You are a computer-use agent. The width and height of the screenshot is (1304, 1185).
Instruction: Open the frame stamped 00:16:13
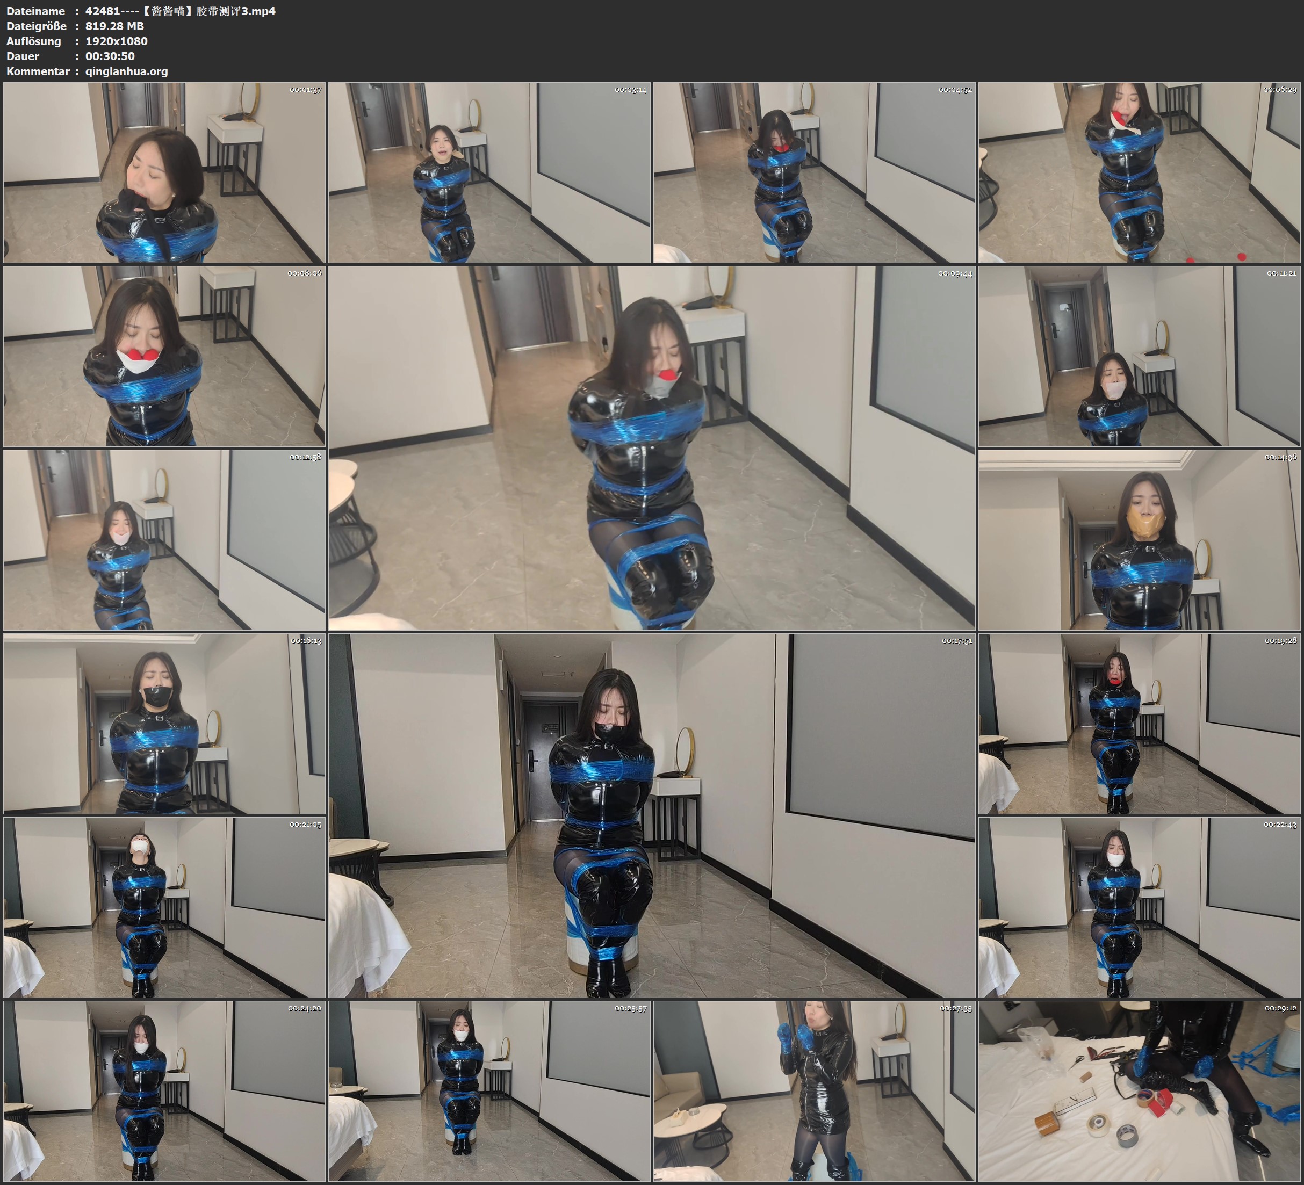click(x=164, y=724)
